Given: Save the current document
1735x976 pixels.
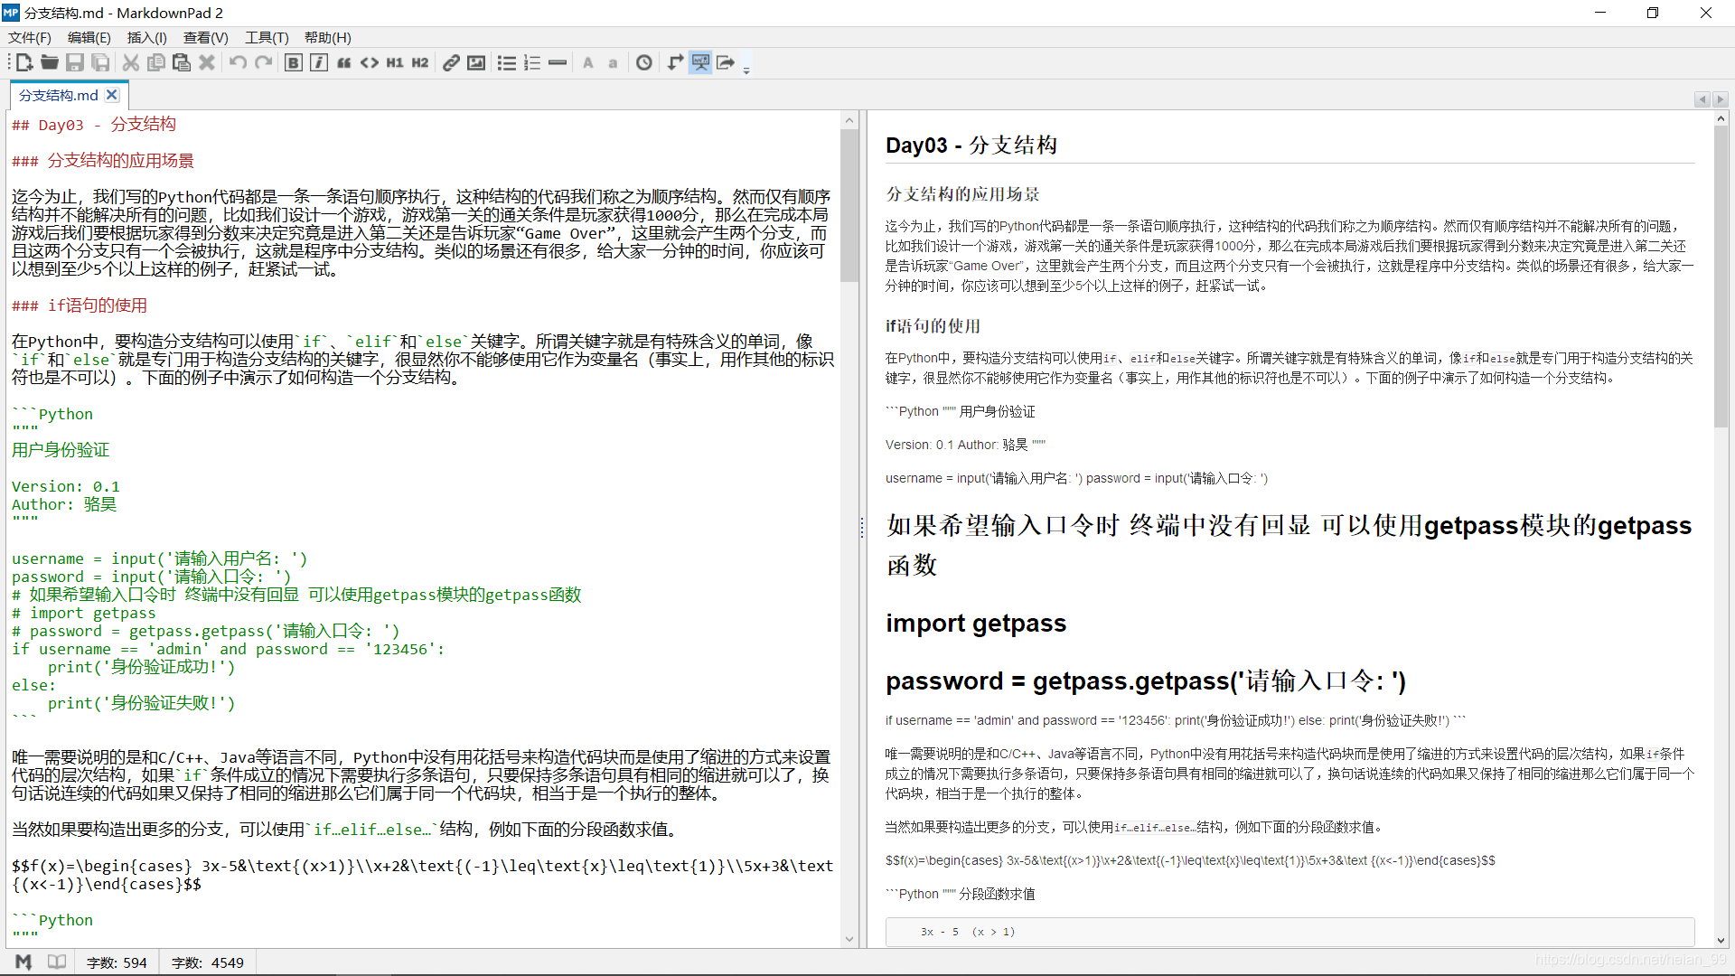Looking at the screenshot, I should pyautogui.click(x=75, y=62).
